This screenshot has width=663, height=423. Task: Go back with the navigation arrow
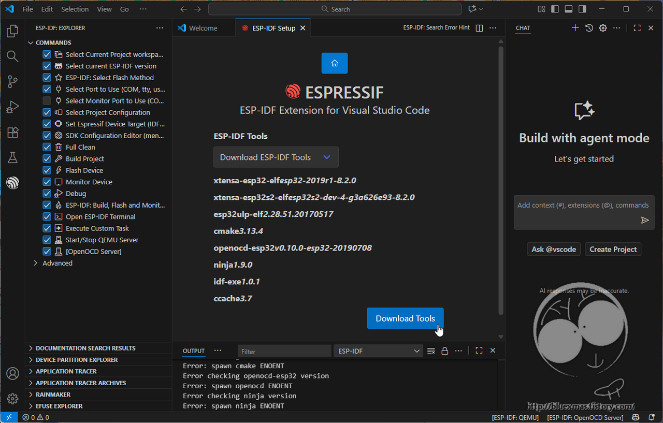183,9
